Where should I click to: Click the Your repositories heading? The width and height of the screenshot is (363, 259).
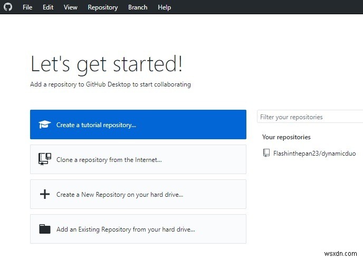[286, 137]
